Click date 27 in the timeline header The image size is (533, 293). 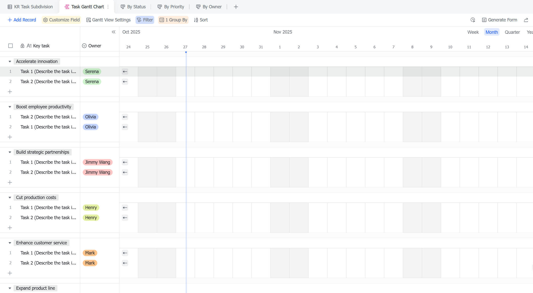click(x=185, y=47)
